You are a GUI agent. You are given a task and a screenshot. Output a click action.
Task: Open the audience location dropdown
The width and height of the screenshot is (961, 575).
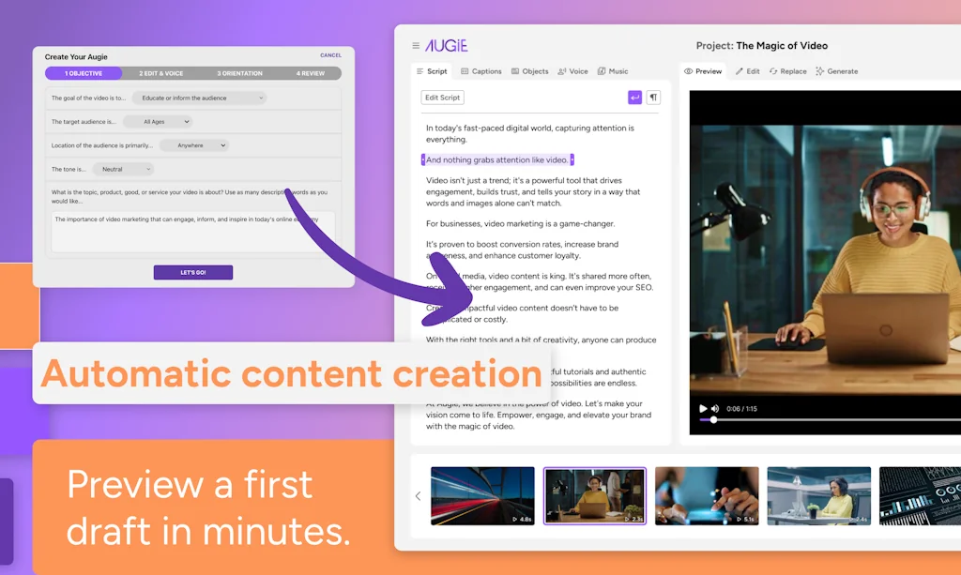[195, 145]
